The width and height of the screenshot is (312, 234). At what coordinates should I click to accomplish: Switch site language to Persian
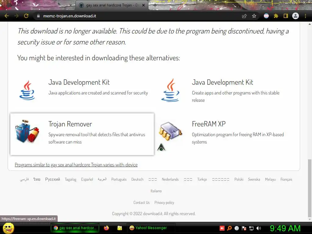click(x=24, y=179)
